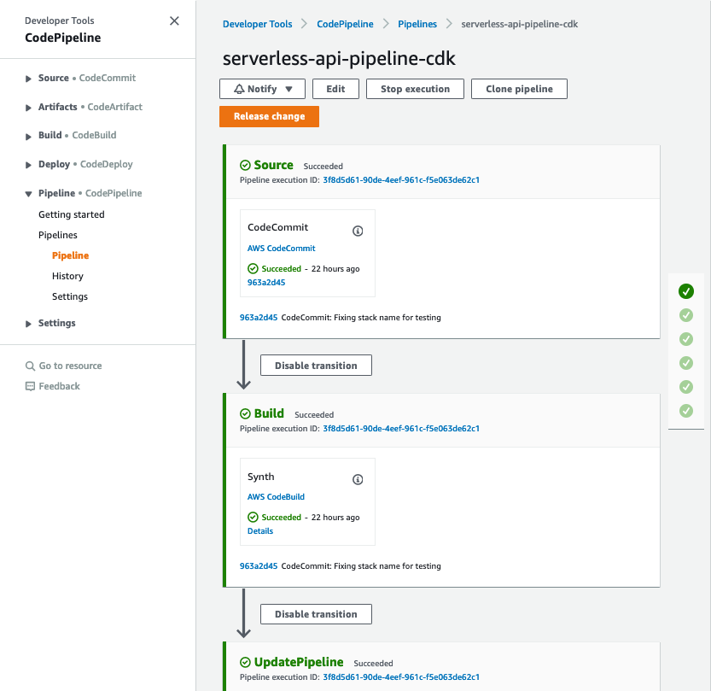Disable the transition between Source and Build stages
The width and height of the screenshot is (711, 691).
[x=316, y=365]
